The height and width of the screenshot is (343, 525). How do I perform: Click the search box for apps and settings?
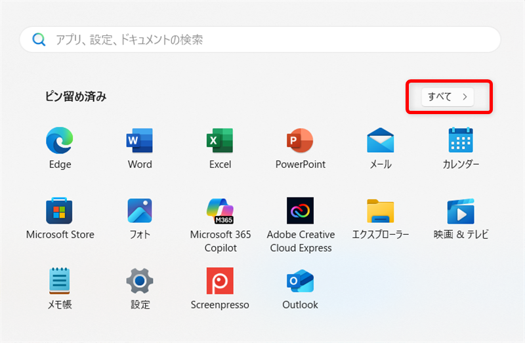click(x=260, y=39)
